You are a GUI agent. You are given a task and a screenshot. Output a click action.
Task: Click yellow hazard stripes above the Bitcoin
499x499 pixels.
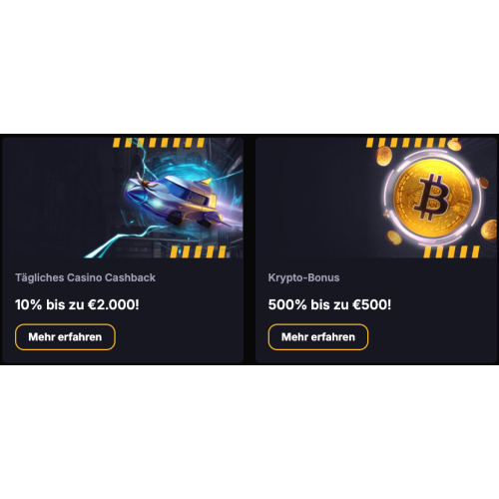[x=409, y=143]
